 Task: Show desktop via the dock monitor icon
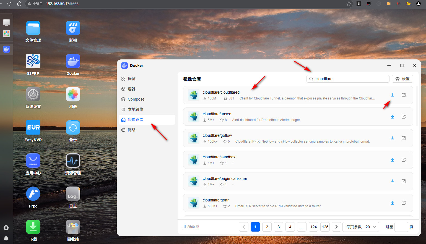click(6, 22)
